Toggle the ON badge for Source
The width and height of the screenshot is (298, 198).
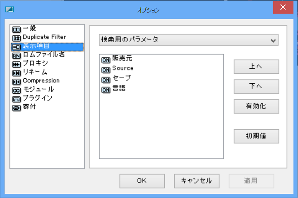(106, 70)
